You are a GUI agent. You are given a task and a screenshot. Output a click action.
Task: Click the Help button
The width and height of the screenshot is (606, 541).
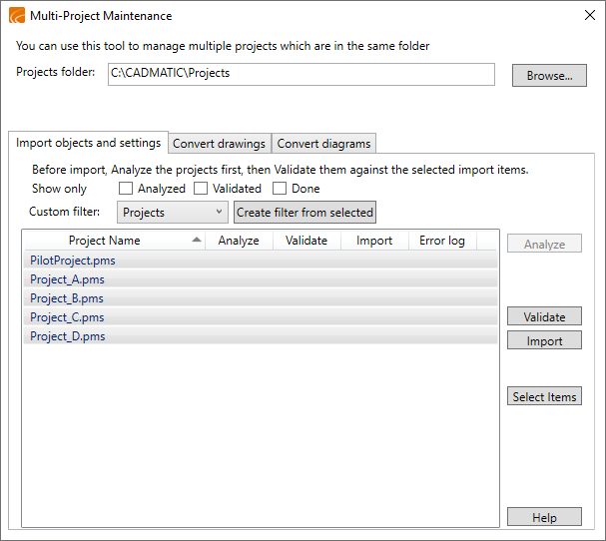pos(544,518)
